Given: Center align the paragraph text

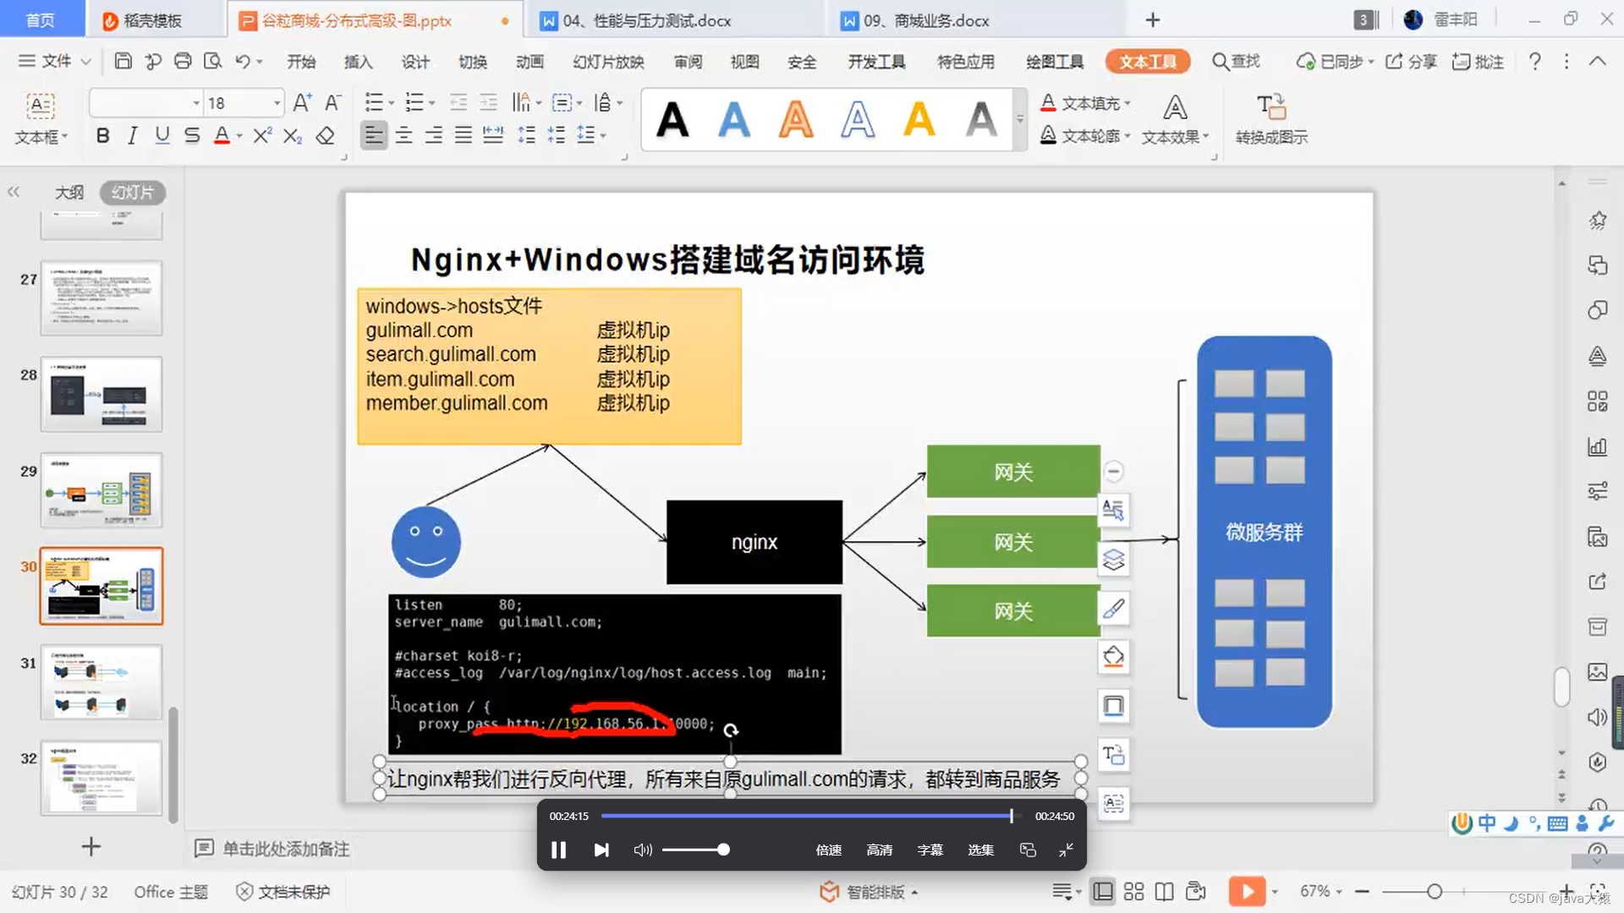Looking at the screenshot, I should click(x=403, y=135).
